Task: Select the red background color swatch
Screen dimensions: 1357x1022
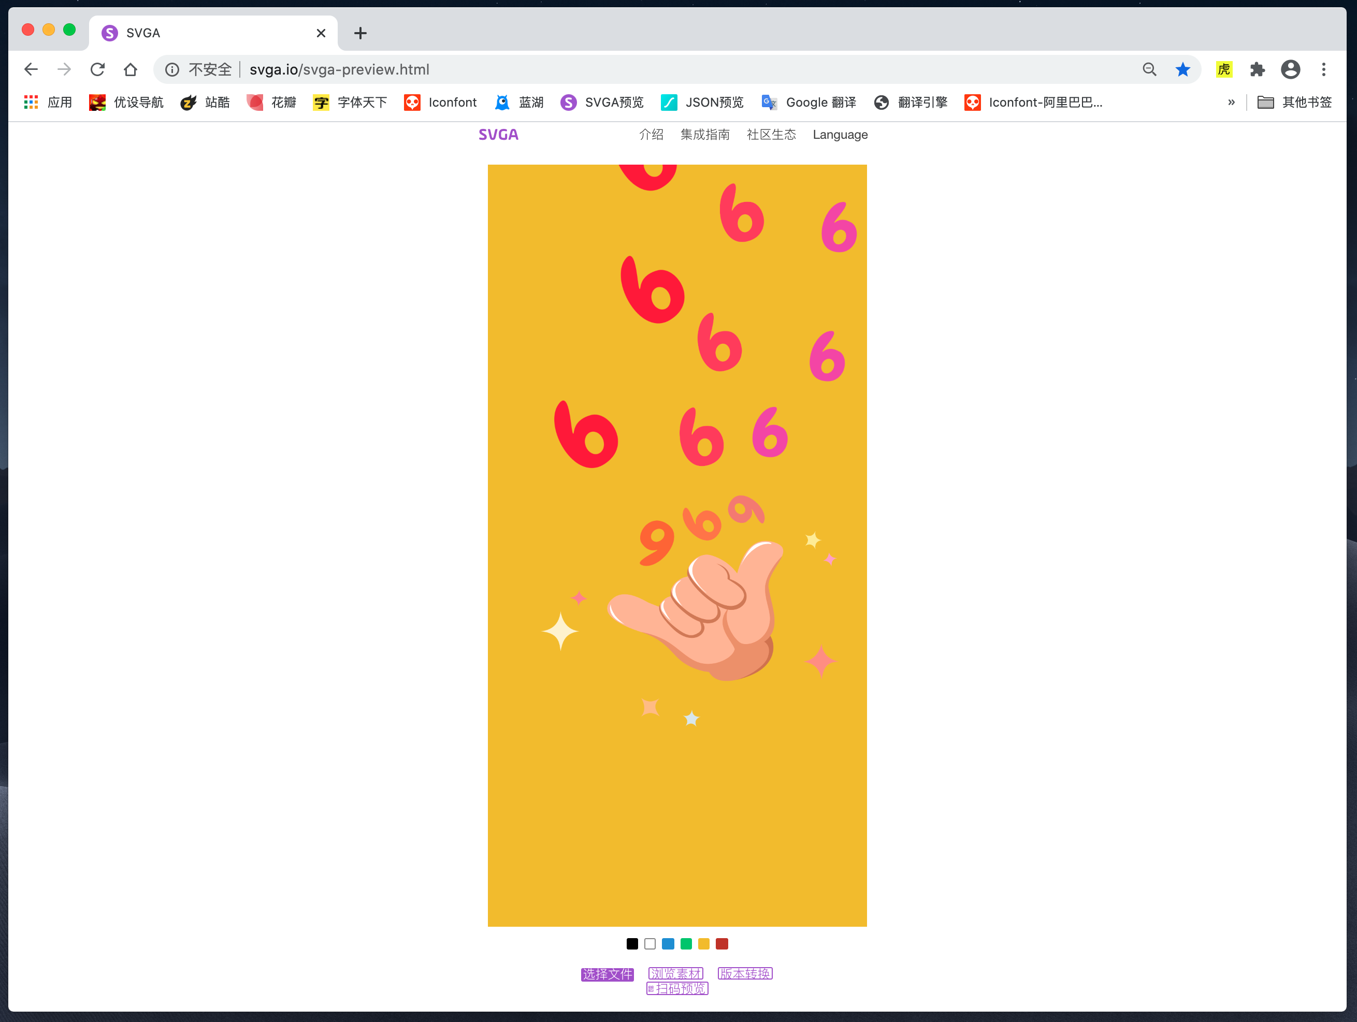Action: pyautogui.click(x=722, y=943)
